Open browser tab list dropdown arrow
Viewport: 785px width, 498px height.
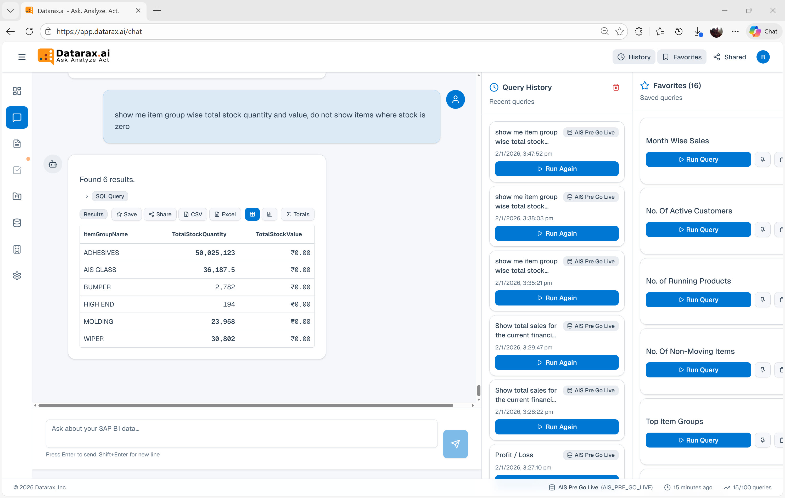pyautogui.click(x=10, y=11)
